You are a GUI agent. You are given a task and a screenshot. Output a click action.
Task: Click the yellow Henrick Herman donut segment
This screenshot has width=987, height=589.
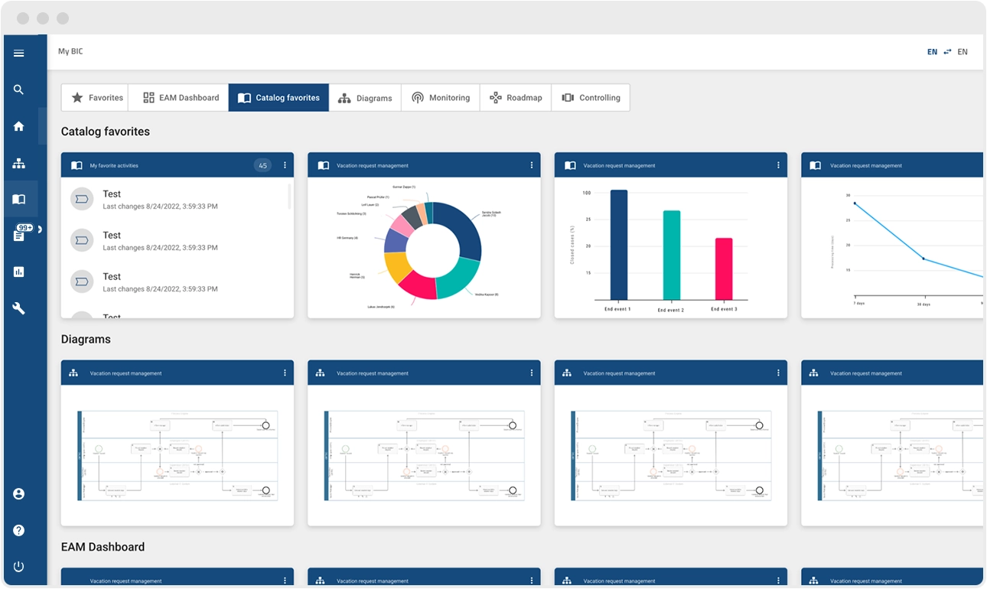coord(396,266)
